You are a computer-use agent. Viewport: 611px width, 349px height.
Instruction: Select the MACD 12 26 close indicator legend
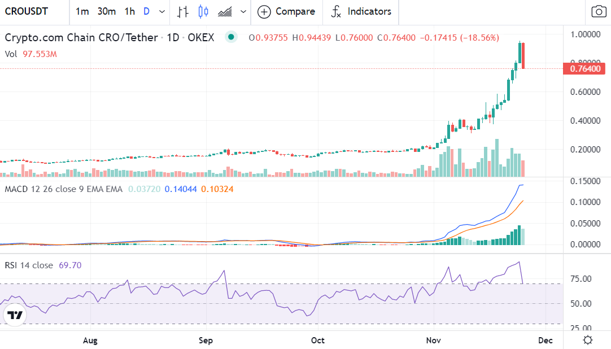[63, 189]
